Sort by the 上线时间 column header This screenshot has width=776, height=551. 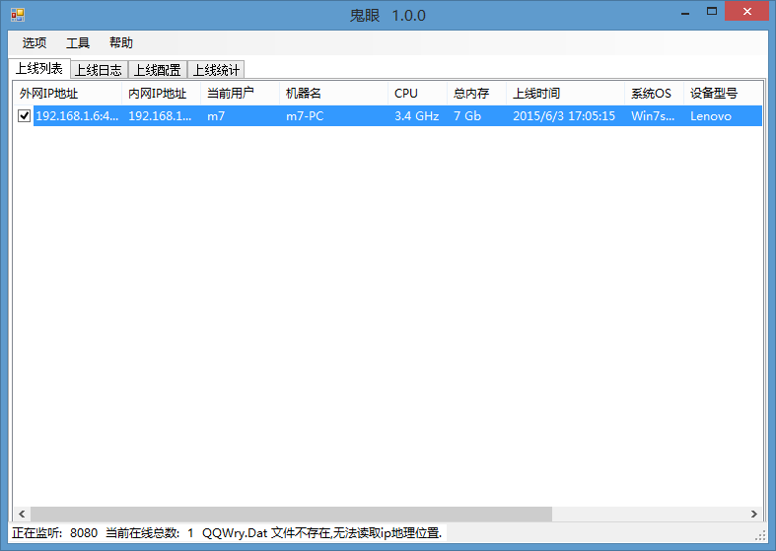[566, 94]
